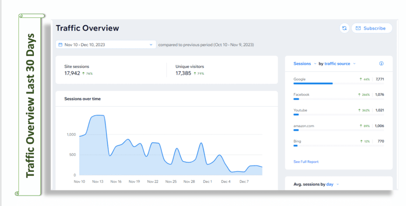Expand the Sessions metric dropdown
Image resolution: width=406 pixels, height=206 pixels.
[305, 64]
